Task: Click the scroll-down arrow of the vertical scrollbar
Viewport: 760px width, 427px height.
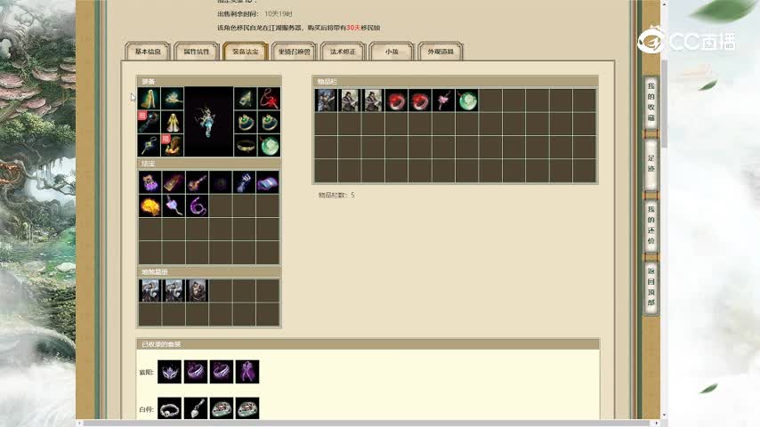Action: 664,415
